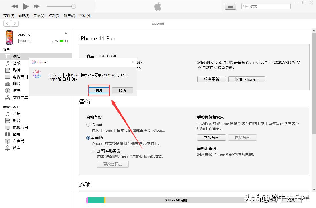Screen dimensions: 316x208
Task: Select 本电脑 as backup destination
Action: [88, 138]
